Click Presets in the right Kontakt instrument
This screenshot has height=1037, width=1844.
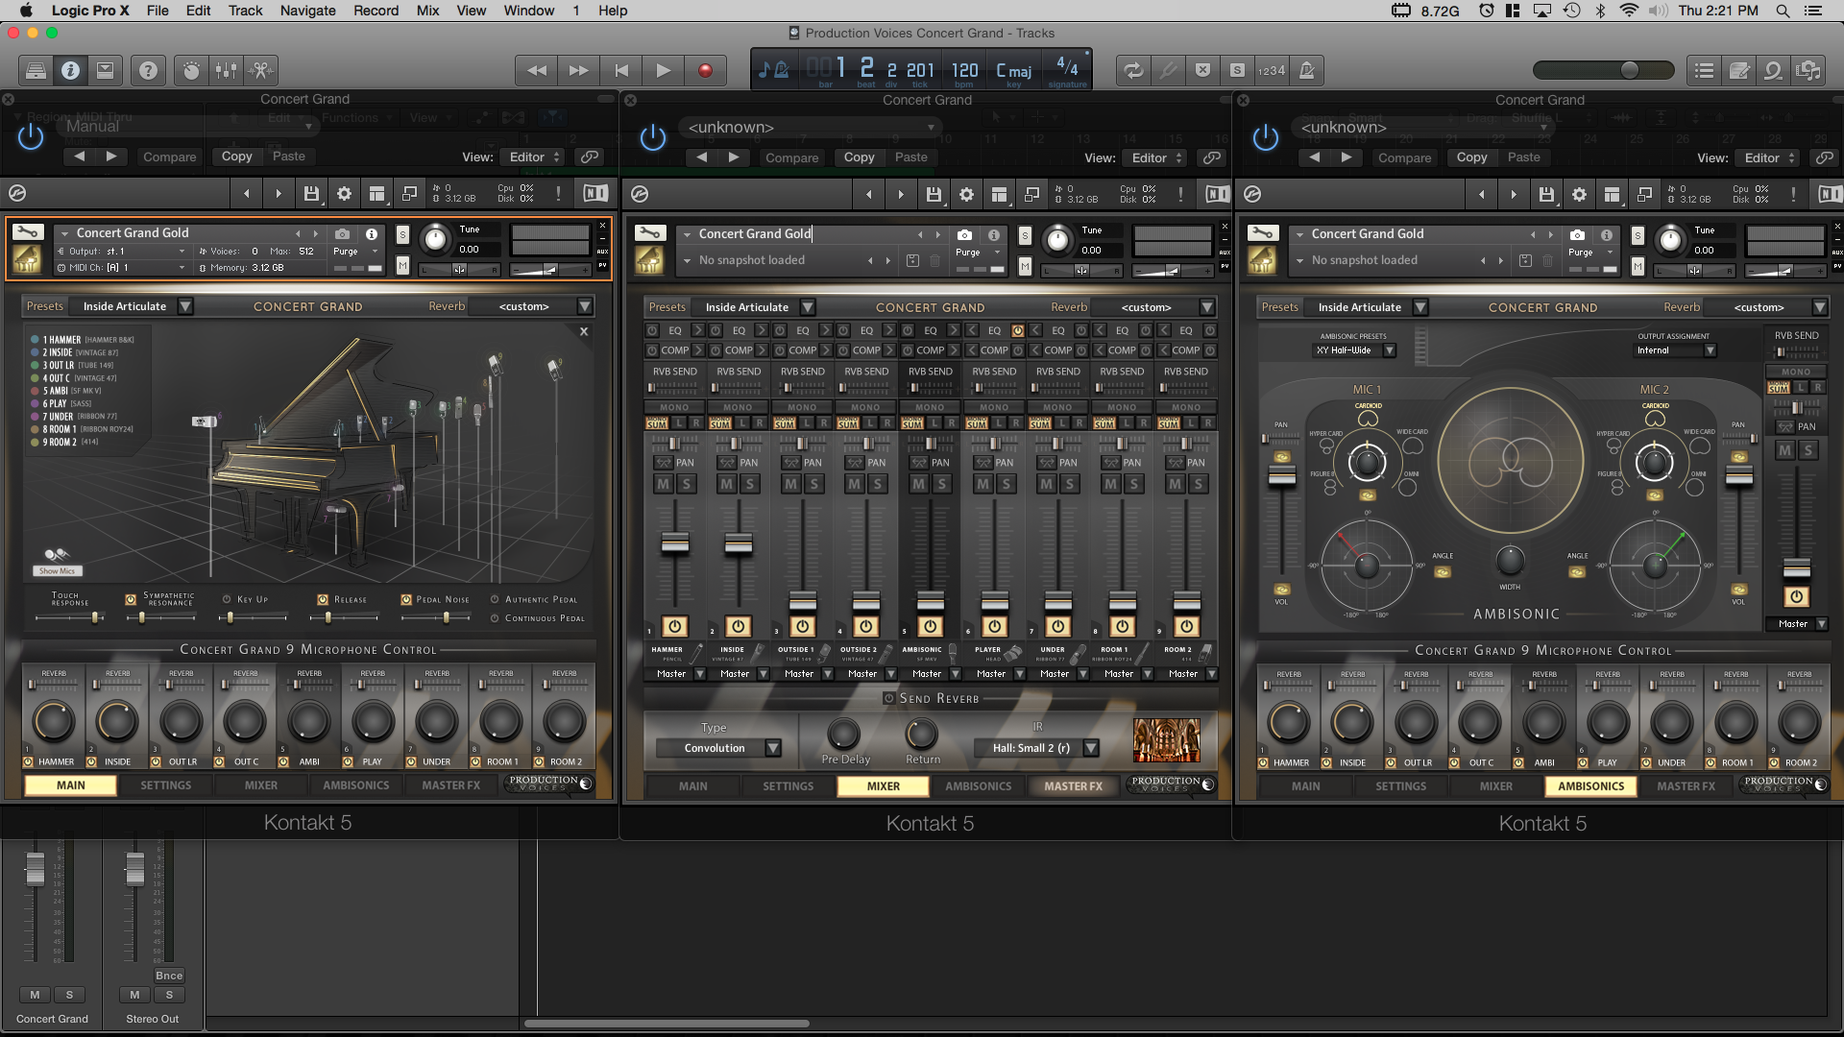pyautogui.click(x=1279, y=307)
